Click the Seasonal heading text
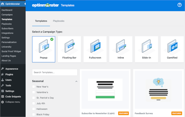 tap(38, 81)
